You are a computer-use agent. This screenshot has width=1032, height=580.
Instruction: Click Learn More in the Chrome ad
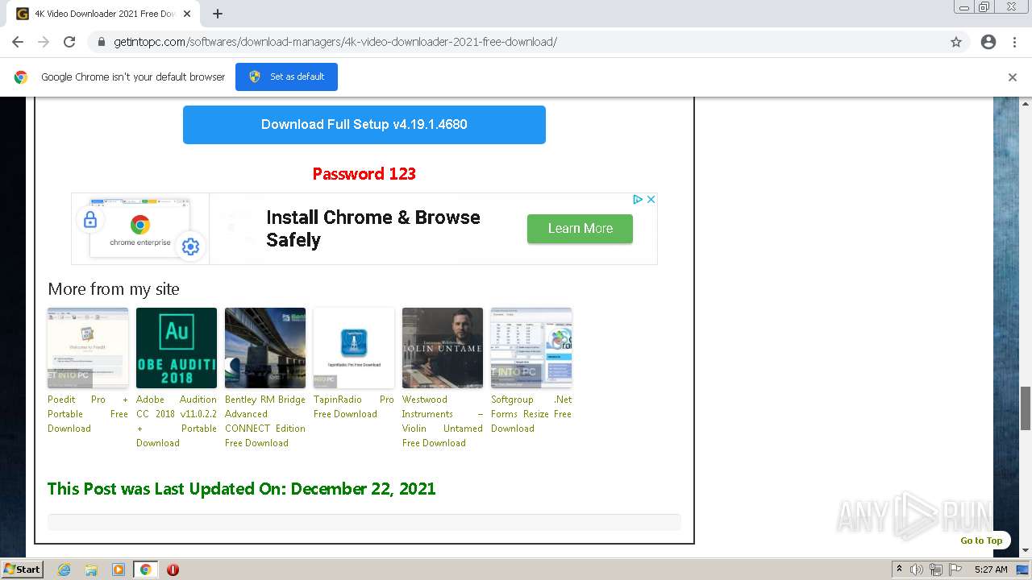580,229
